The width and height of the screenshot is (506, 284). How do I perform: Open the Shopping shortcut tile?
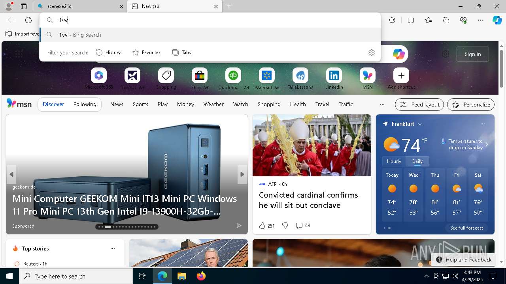[166, 75]
